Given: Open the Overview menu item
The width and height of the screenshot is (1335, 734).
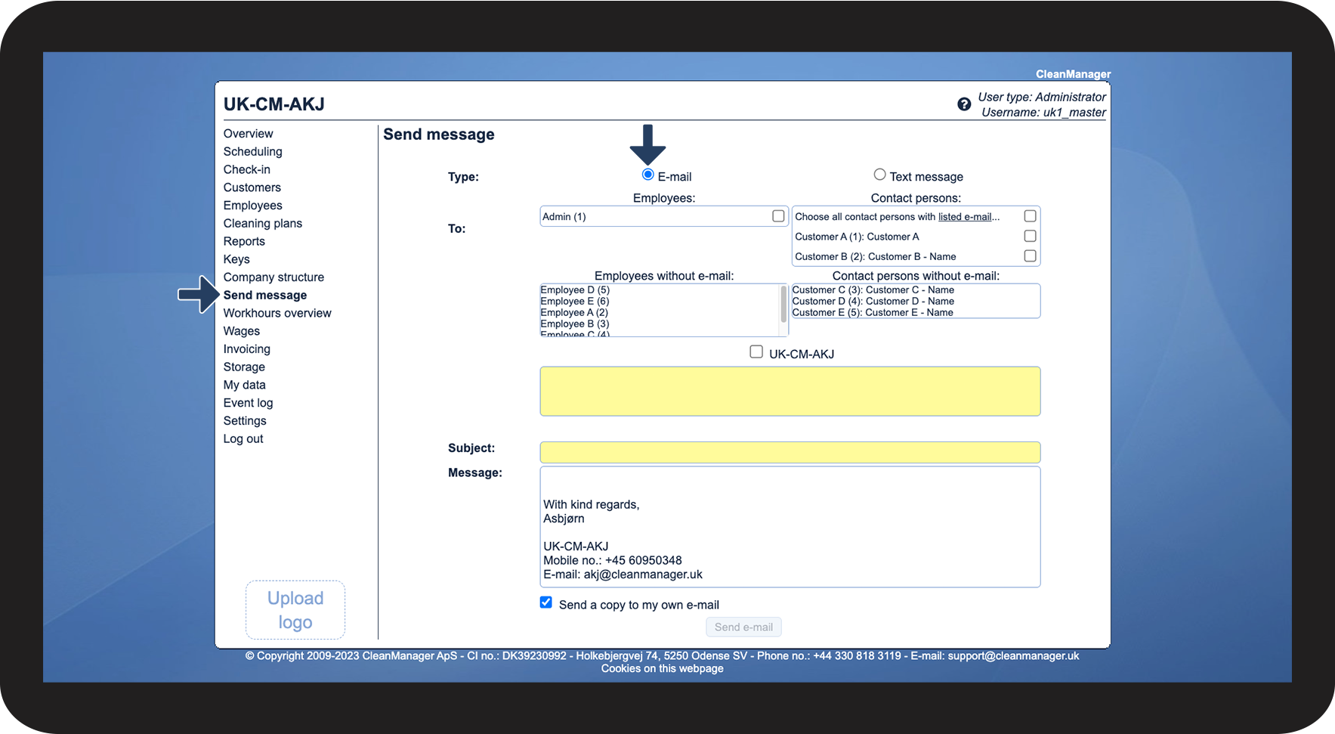Looking at the screenshot, I should (x=248, y=134).
